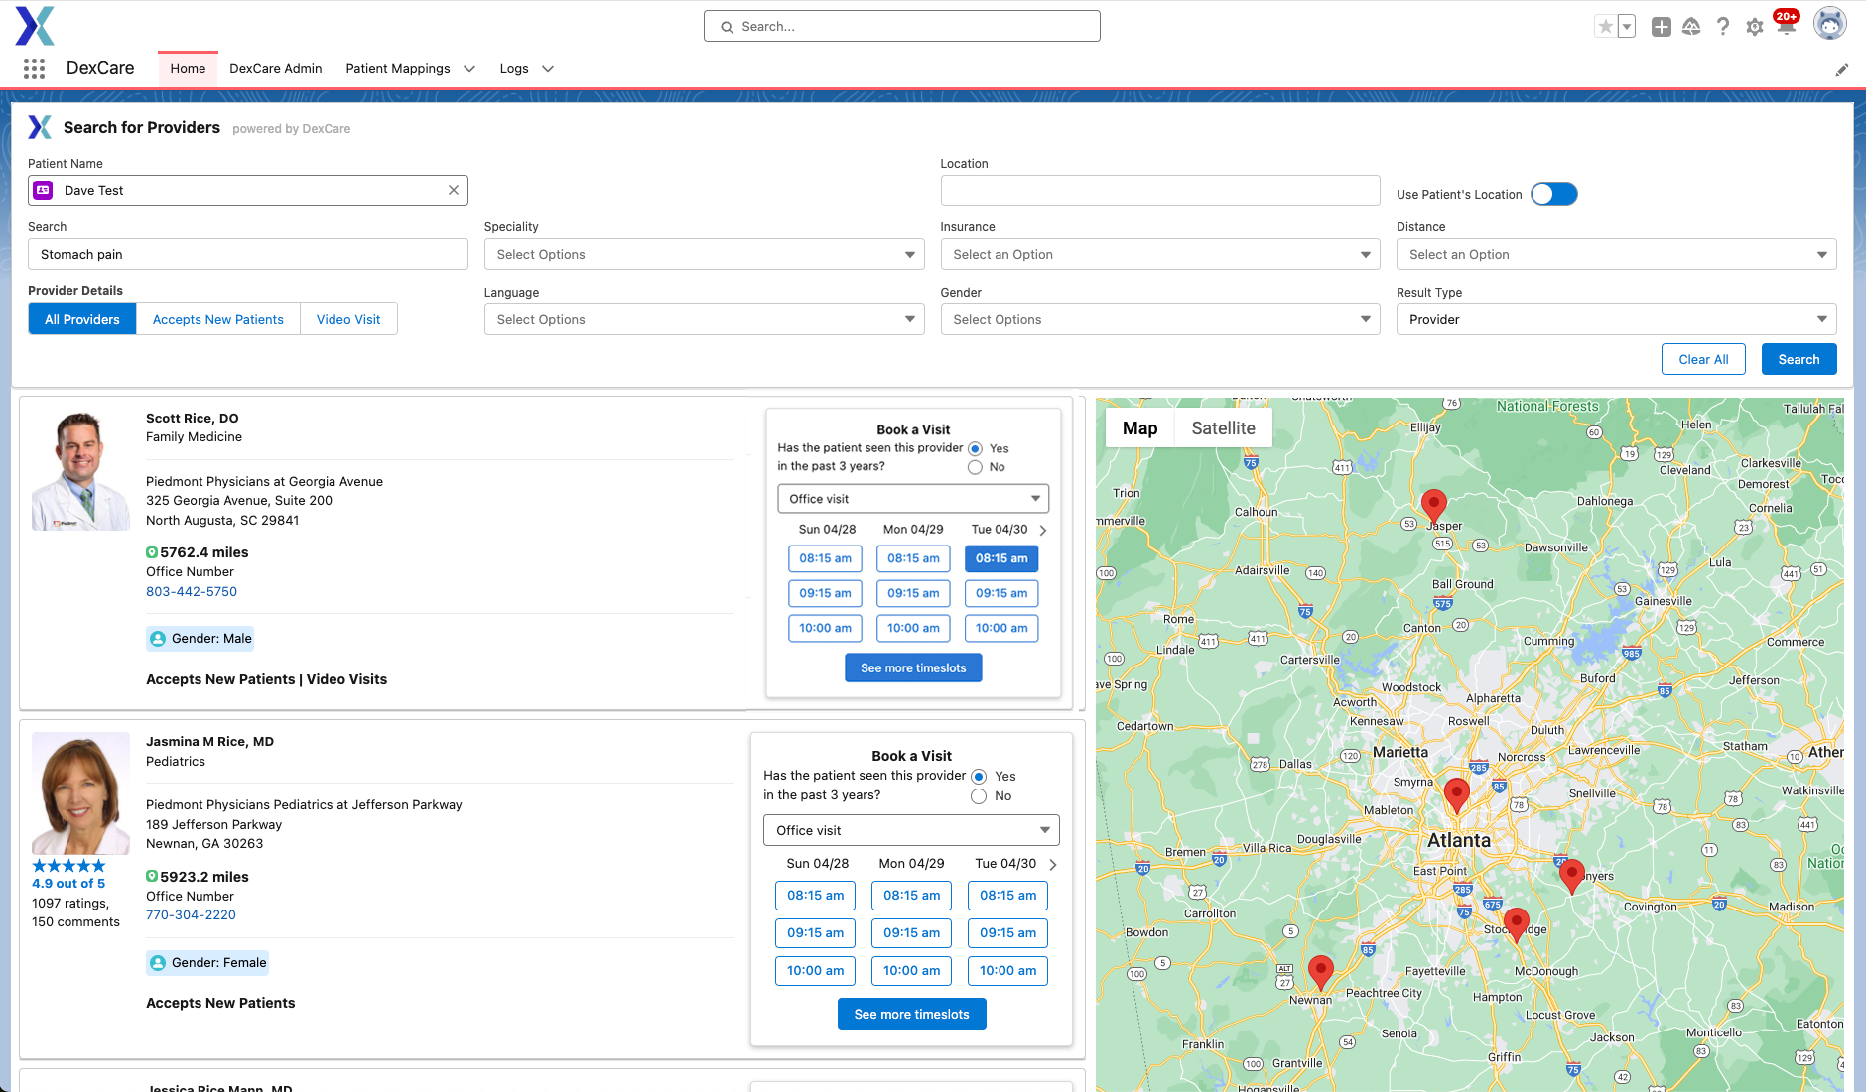Expand the Patient Mappings menu chevron

(467, 68)
